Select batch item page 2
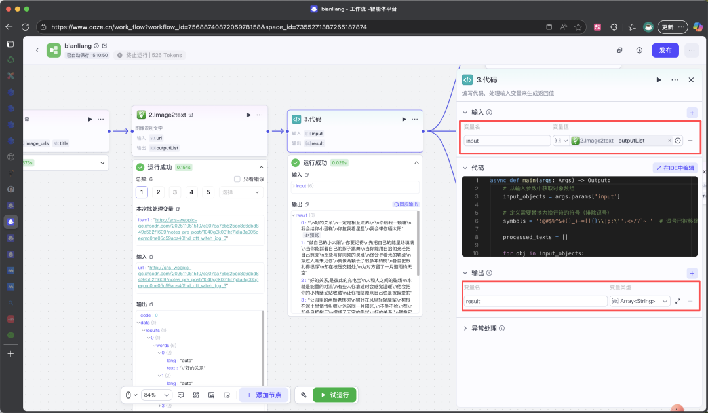This screenshot has width=708, height=413. click(x=158, y=192)
